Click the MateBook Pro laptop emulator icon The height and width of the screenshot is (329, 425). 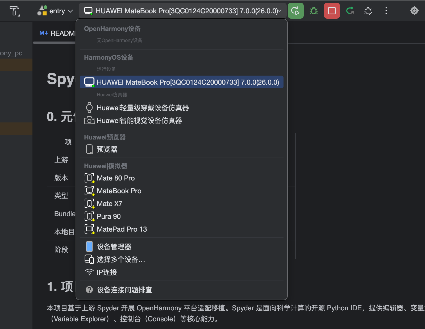90,191
